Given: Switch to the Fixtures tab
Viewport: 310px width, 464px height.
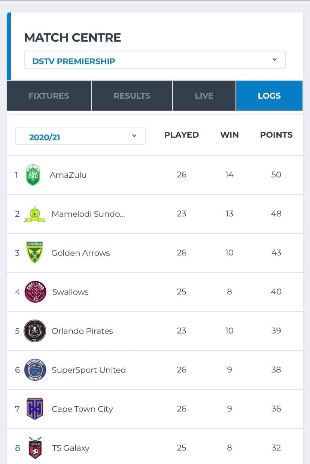Looking at the screenshot, I should coord(49,96).
